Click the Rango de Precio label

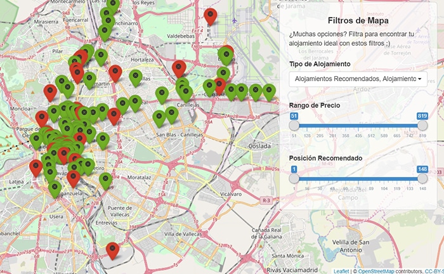coord(315,105)
